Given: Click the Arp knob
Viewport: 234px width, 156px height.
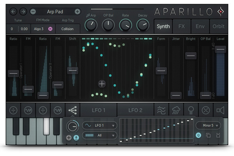Looking at the screenshot, I should 91,25.
